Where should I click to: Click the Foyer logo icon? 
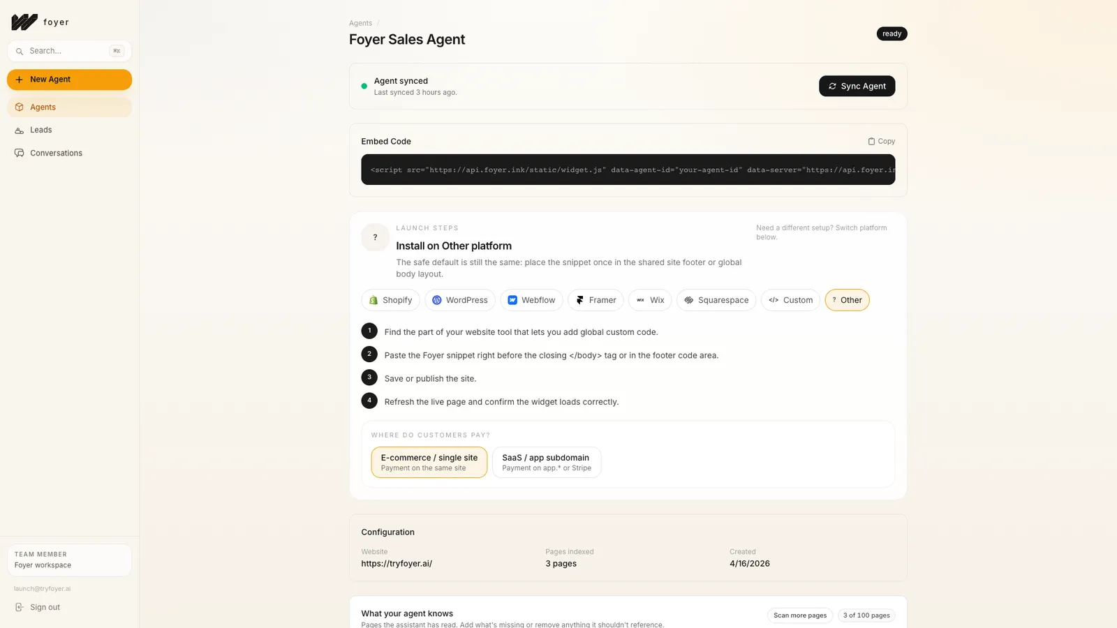pyautogui.click(x=24, y=22)
